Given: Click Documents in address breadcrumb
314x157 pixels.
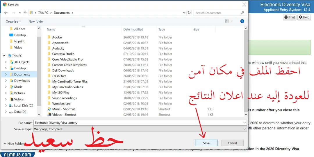Looking at the screenshot, I should point(62,12).
